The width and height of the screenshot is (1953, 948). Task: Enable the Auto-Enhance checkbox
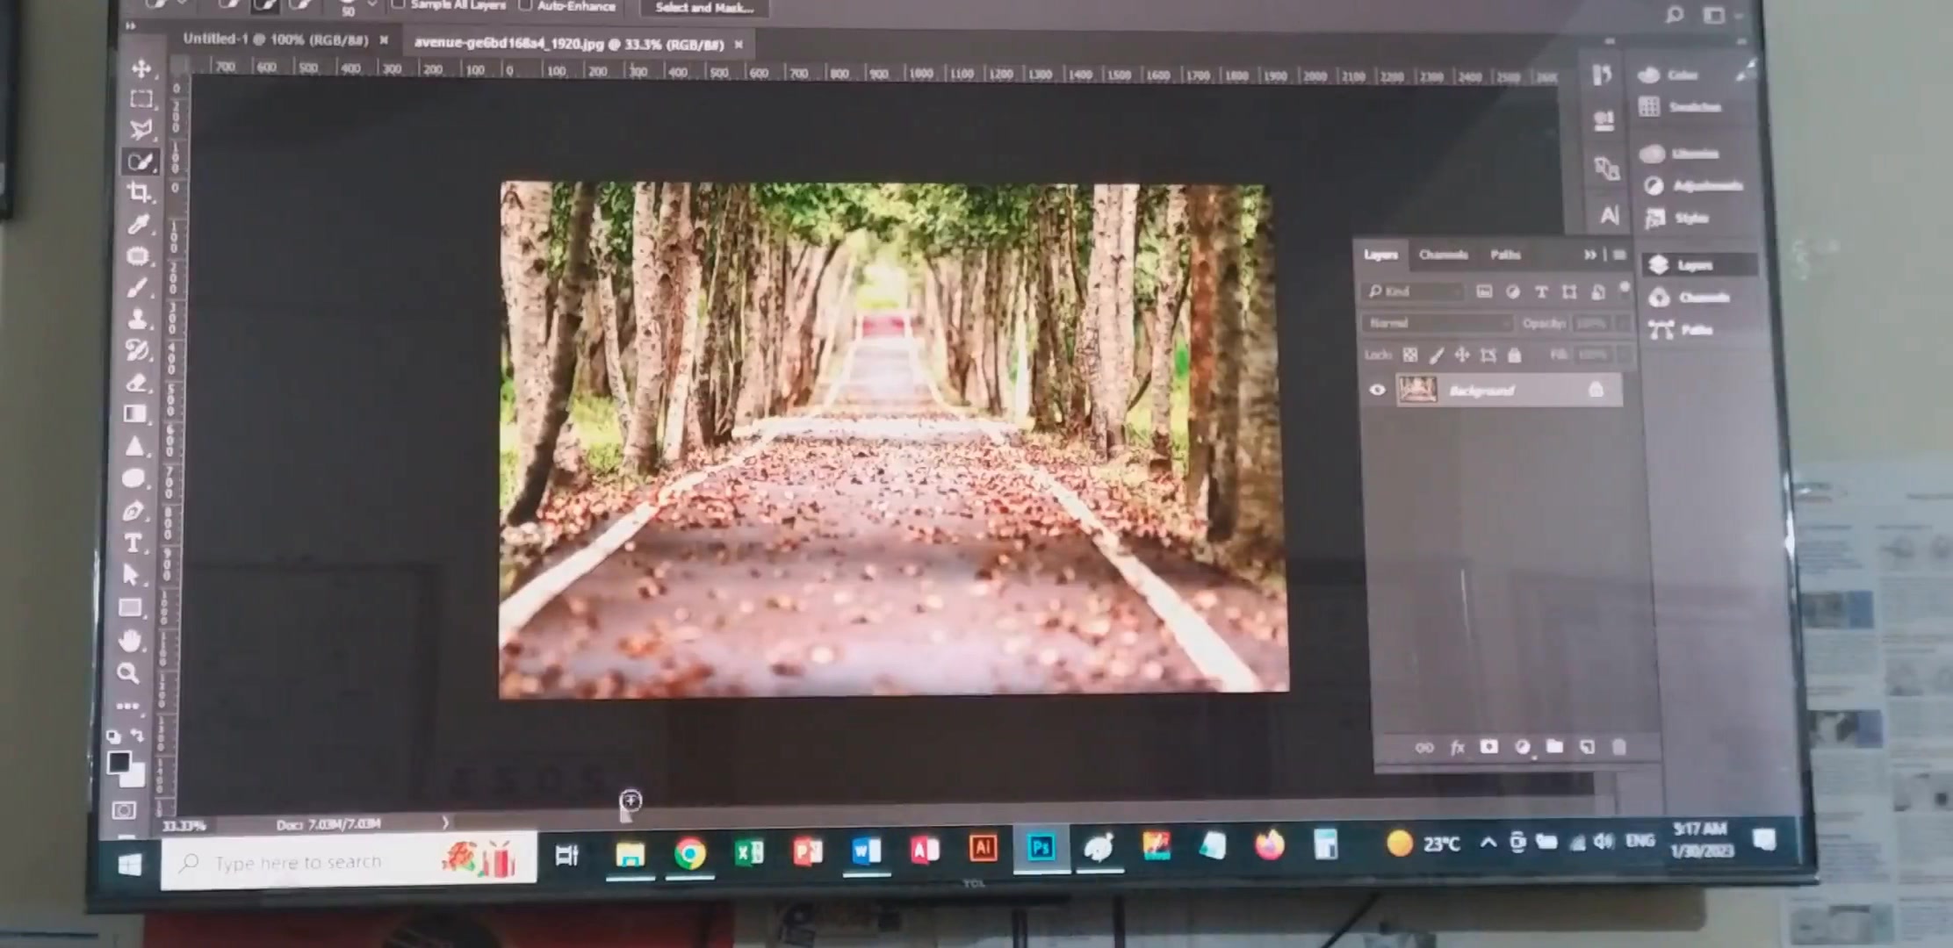pos(525,5)
